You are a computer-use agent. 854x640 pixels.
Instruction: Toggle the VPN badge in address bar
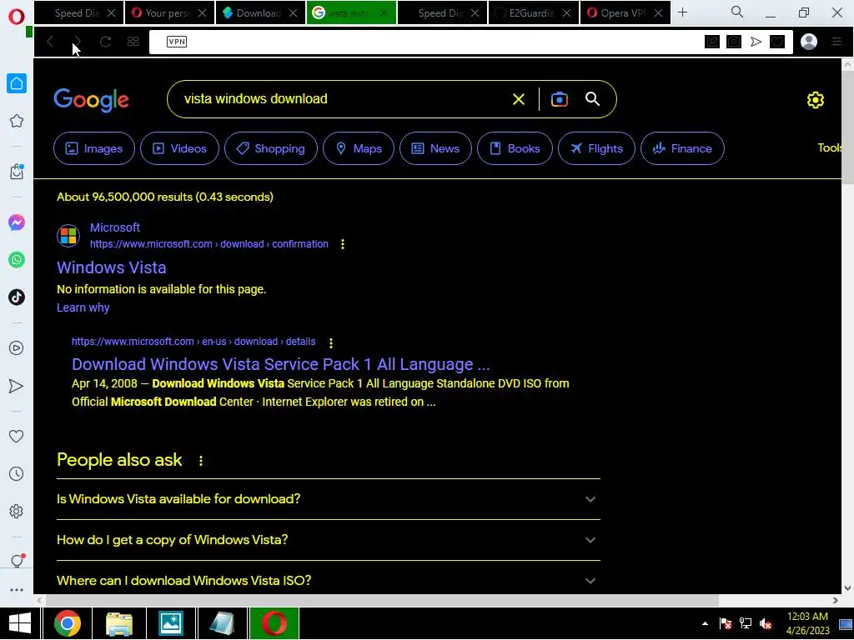click(x=177, y=42)
